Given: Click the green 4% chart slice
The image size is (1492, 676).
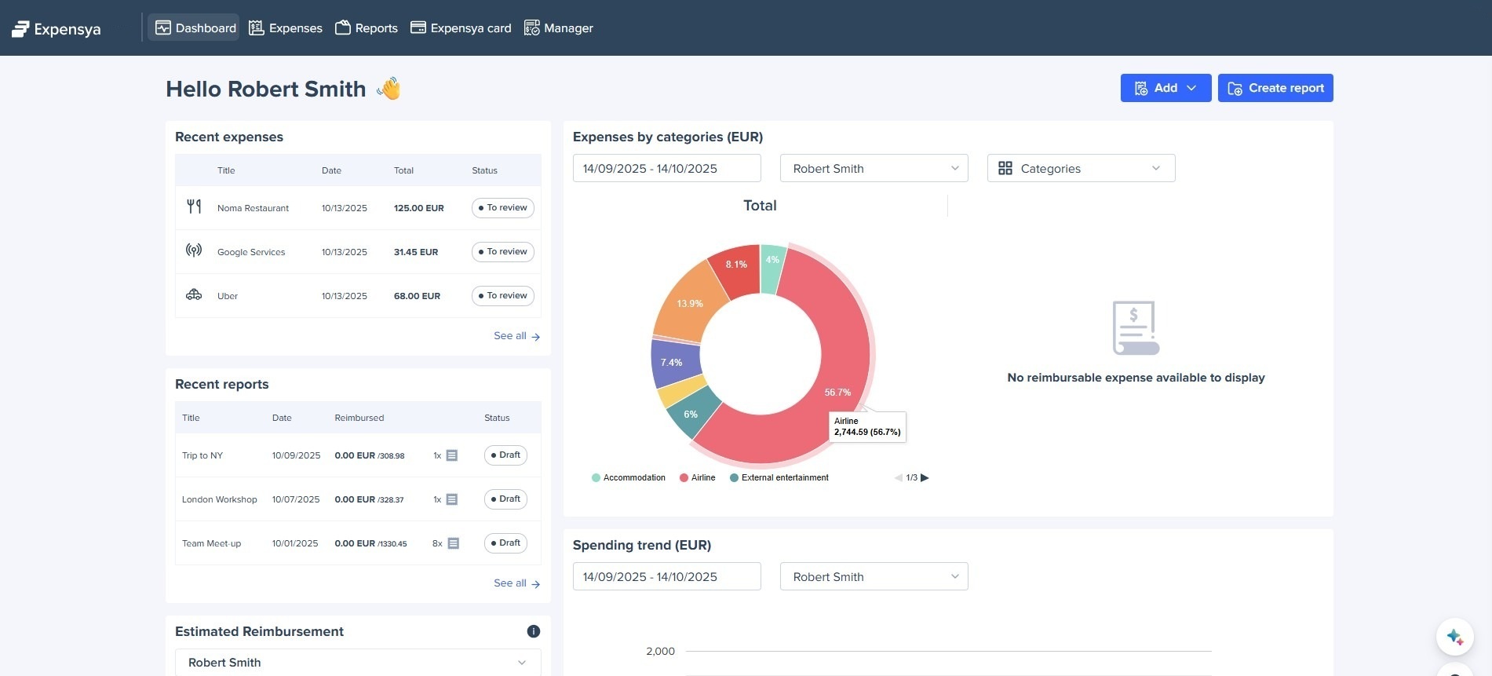Looking at the screenshot, I should 772,267.
